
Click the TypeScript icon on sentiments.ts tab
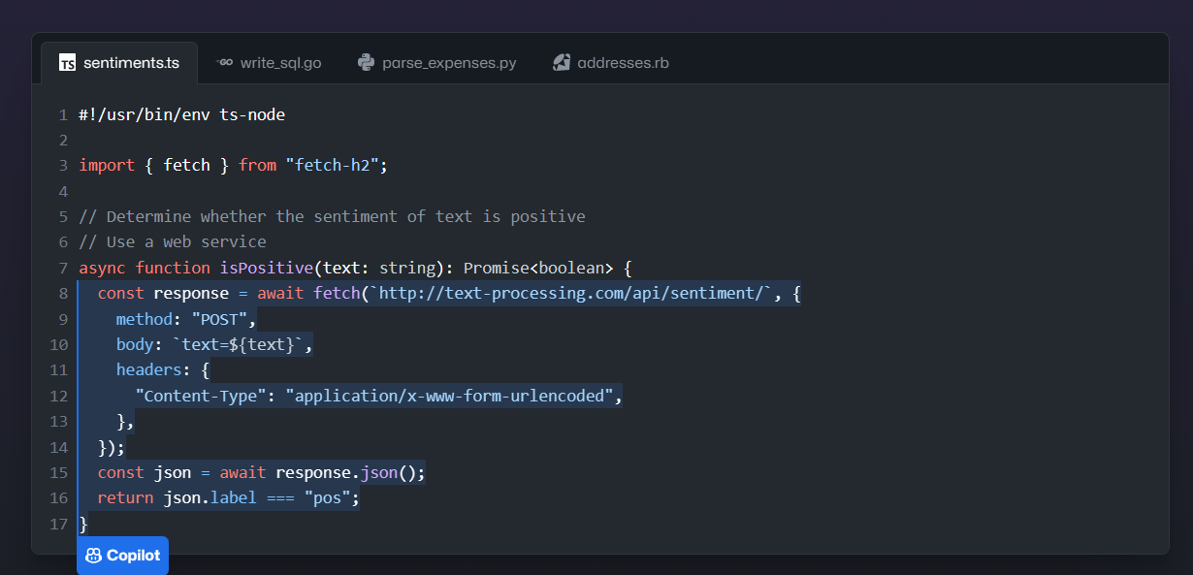click(x=67, y=63)
